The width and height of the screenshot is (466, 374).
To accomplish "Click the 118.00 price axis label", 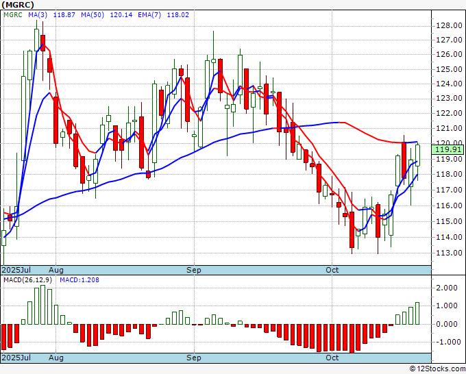I will pos(449,175).
